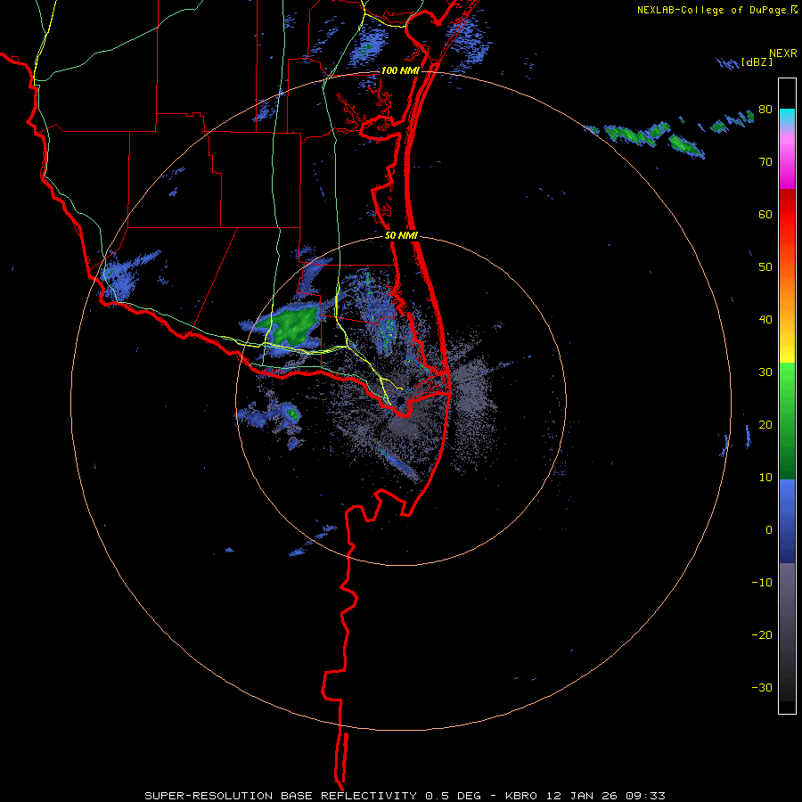Click the large green echo west of radar
Viewport: 802px width, 802px height.
tap(292, 324)
